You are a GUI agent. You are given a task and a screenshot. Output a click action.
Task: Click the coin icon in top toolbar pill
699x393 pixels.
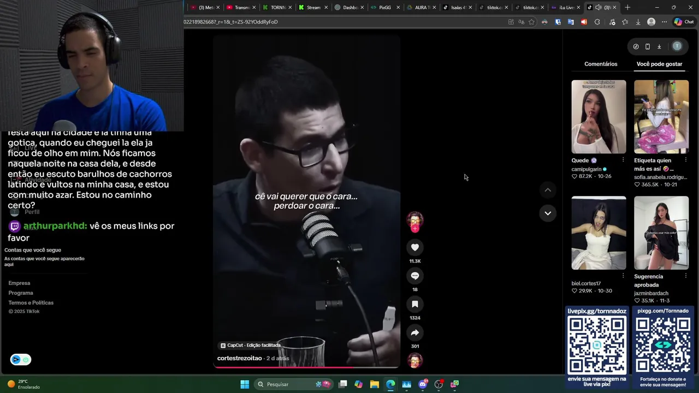(636, 46)
